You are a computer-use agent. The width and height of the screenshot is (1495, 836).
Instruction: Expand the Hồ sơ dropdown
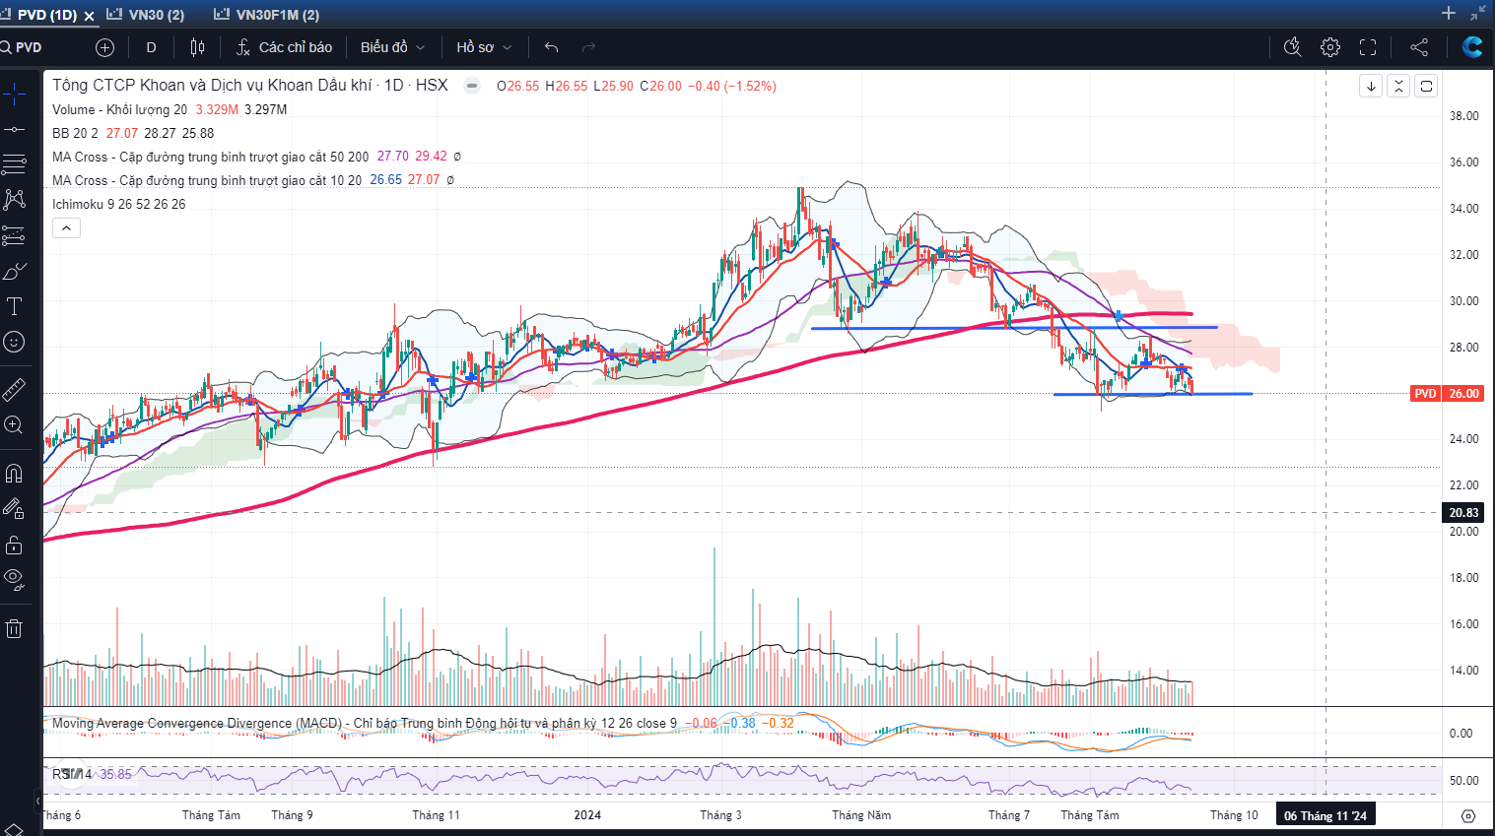[x=484, y=47]
